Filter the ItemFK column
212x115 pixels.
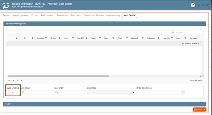point(86,38)
